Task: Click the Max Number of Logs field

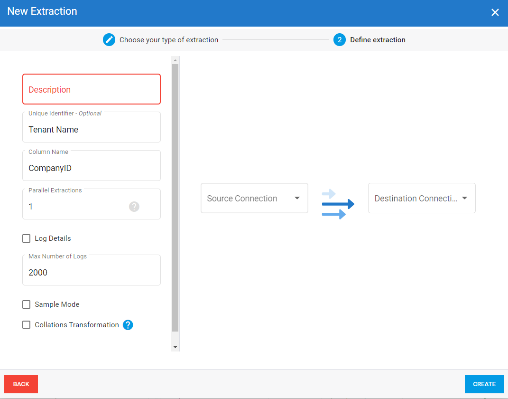Action: click(x=91, y=272)
